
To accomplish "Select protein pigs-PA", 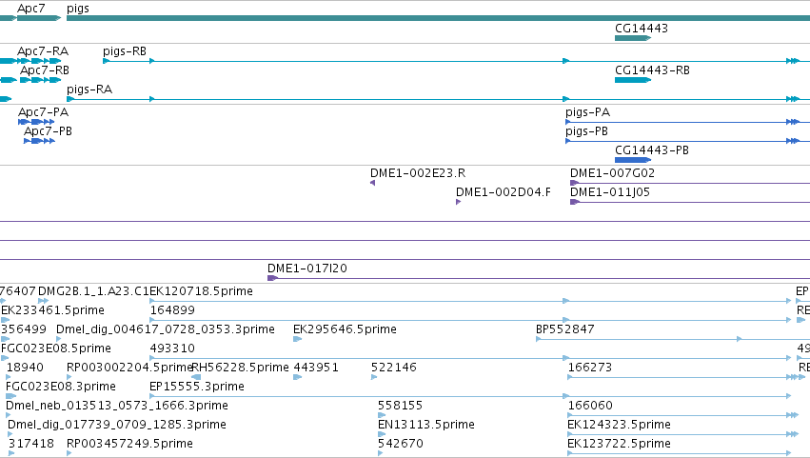I will click(x=588, y=112).
